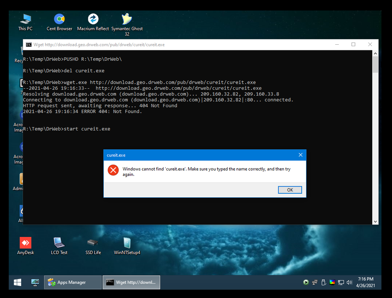Image resolution: width=392 pixels, height=298 pixels.
Task: Click the 'start cureit.exe' command line
Action: coord(66,129)
